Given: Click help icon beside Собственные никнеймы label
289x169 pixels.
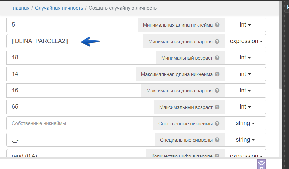Looking at the screenshot, I should click(x=217, y=124).
